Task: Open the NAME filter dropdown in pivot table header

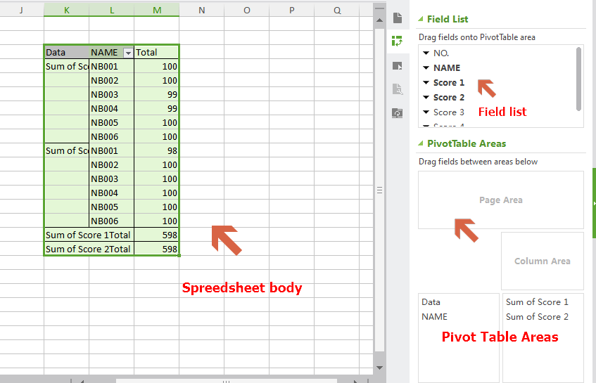Action: (x=128, y=53)
